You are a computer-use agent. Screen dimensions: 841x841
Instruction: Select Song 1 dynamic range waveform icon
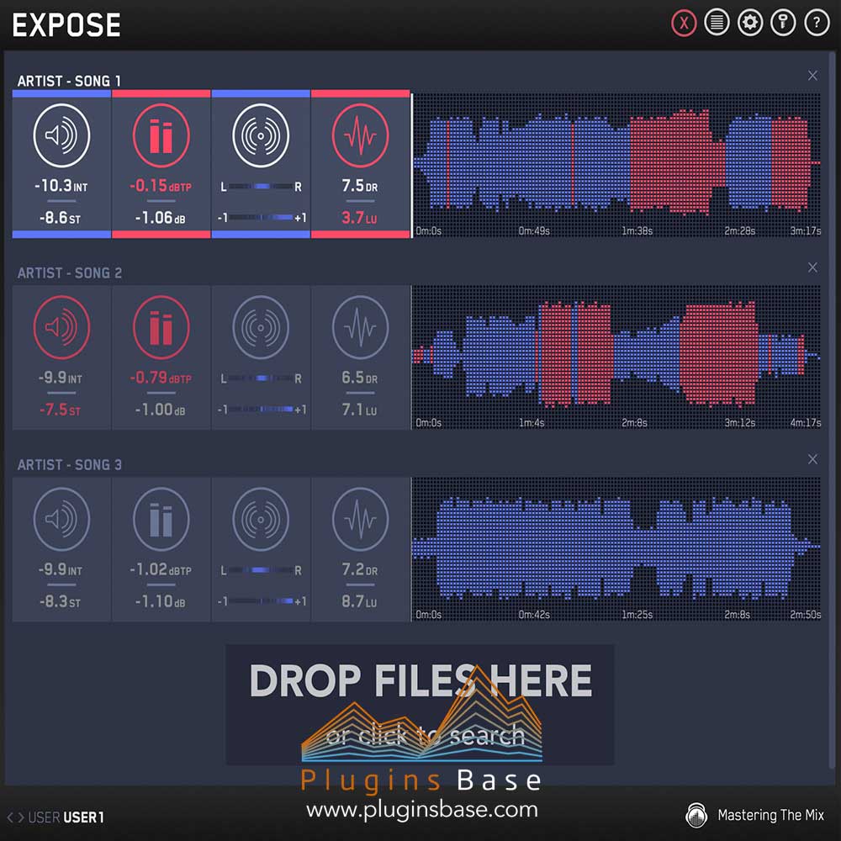click(x=360, y=135)
